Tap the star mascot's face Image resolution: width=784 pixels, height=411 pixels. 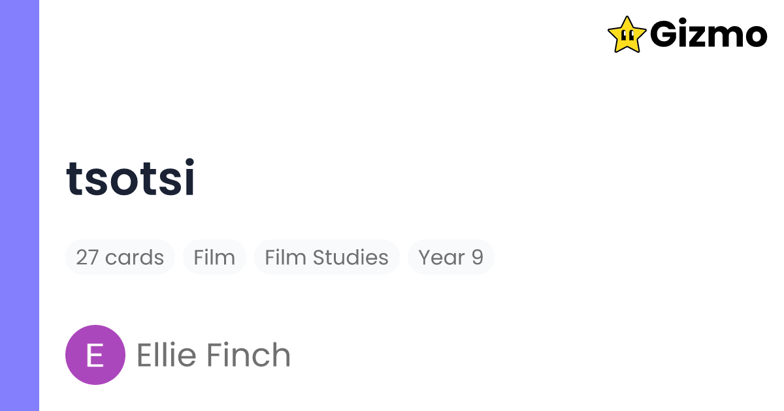click(x=627, y=37)
